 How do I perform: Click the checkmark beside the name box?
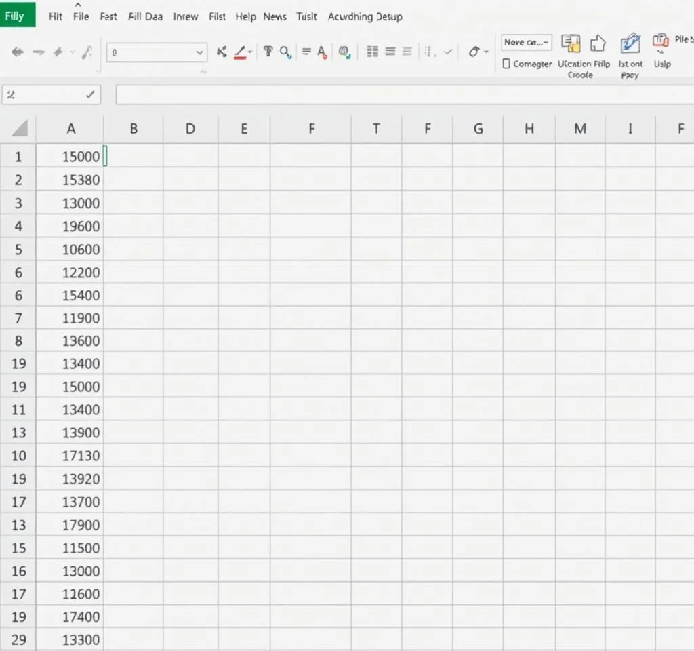(90, 95)
